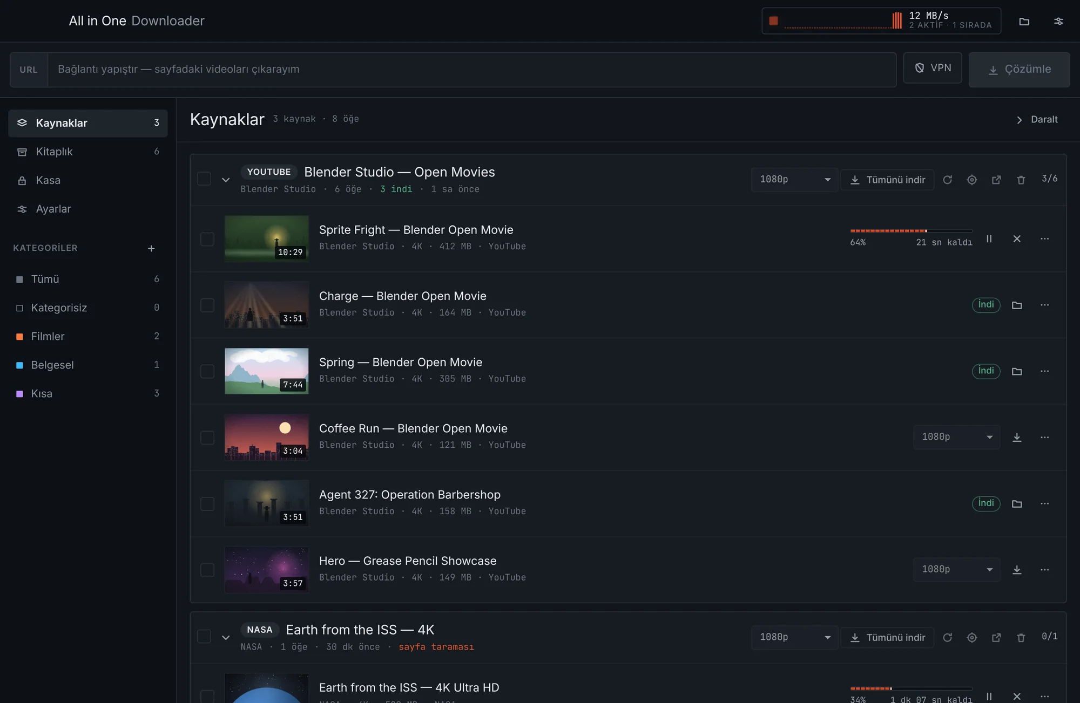This screenshot has width=1080, height=703.
Task: Open Hero quality dropdown
Action: point(956,570)
